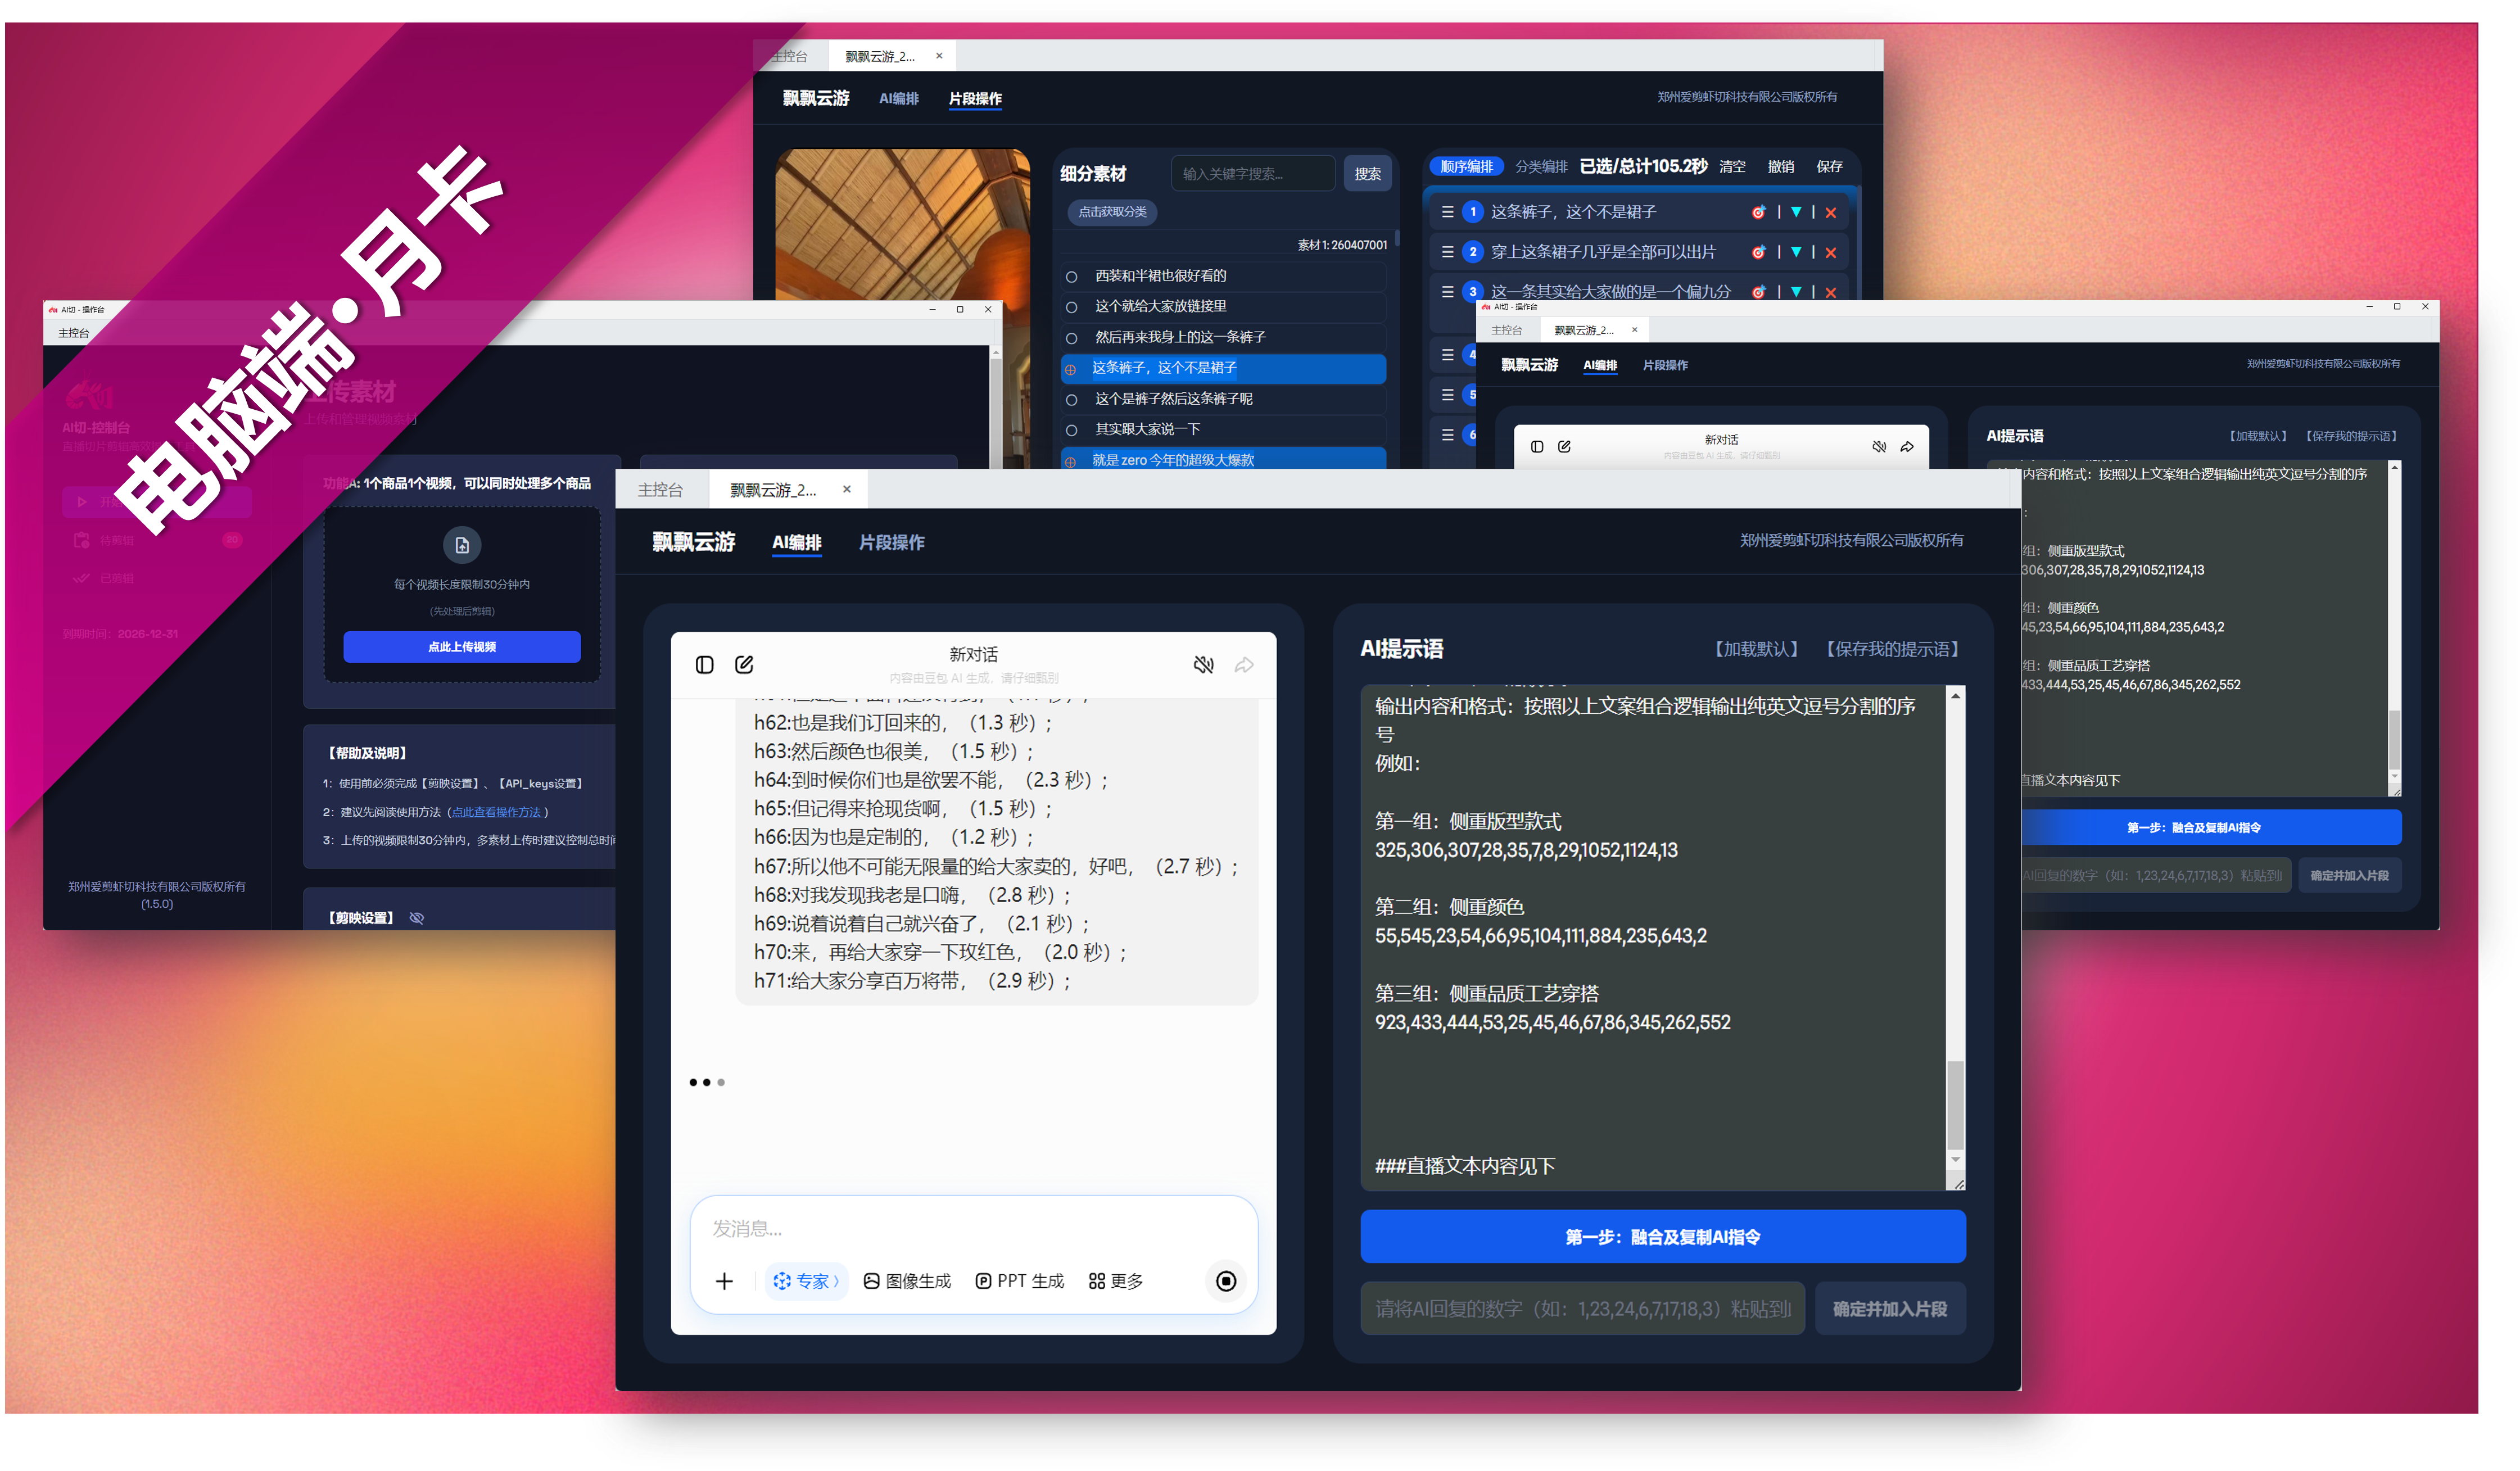Click the compose icon in right rear window
This screenshot has width=2520, height=1471.
pyautogui.click(x=1564, y=447)
